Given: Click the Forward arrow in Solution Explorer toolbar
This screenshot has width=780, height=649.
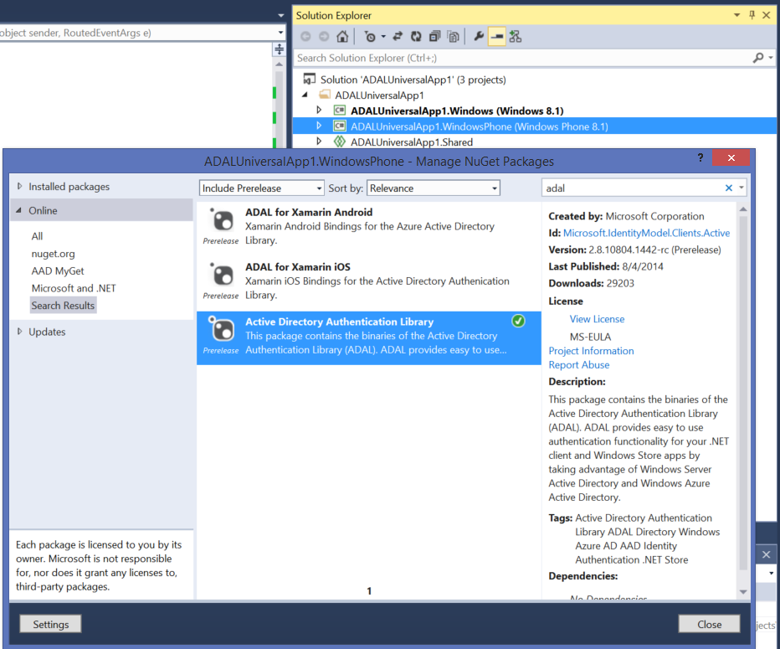Looking at the screenshot, I should pyautogui.click(x=324, y=36).
